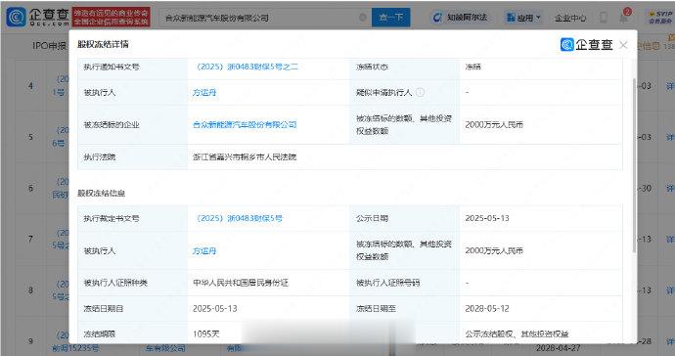This screenshot has width=675, height=356.
Task: Click 2000万元人民币 beside 公示日期 section
Action: (x=494, y=250)
